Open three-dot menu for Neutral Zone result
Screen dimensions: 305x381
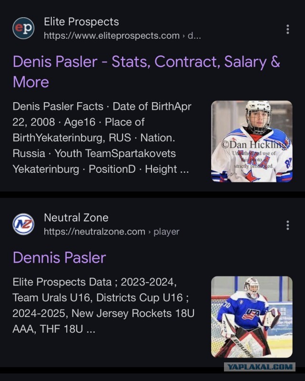[287, 225]
